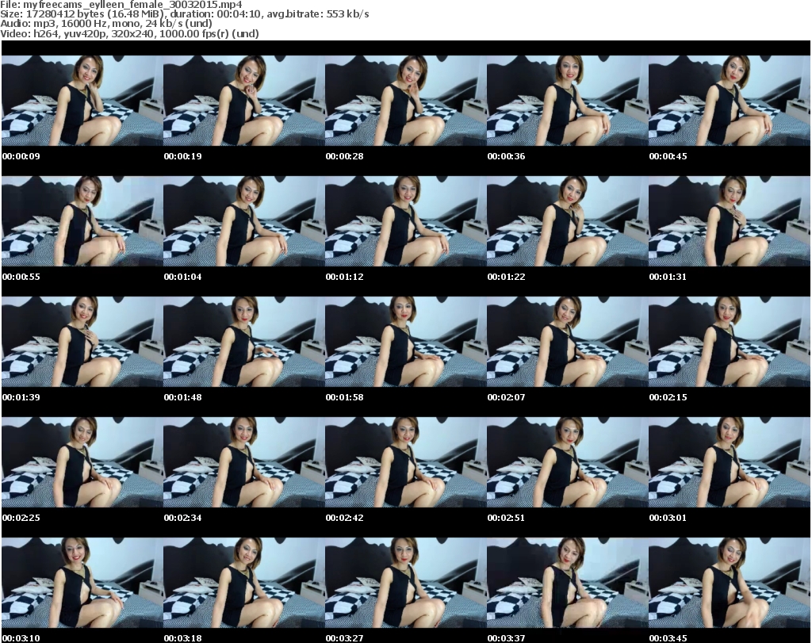812x643 pixels.
Task: Click the 00:03:27 timestamp label
Action: coord(344,638)
